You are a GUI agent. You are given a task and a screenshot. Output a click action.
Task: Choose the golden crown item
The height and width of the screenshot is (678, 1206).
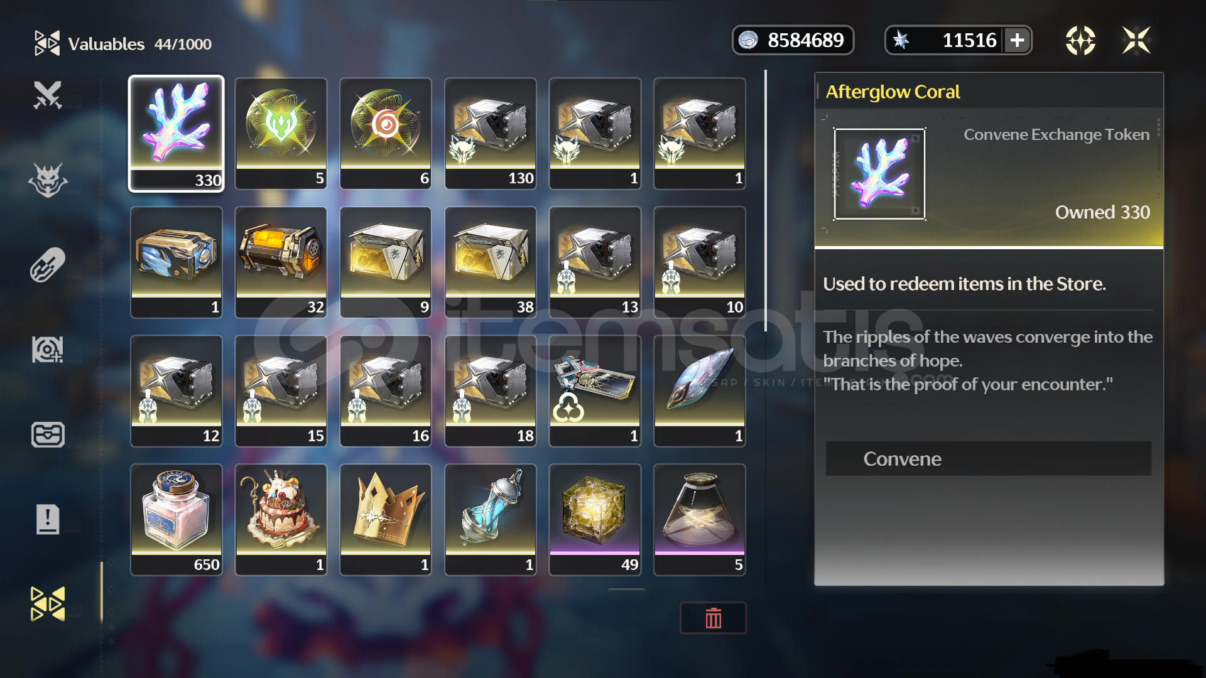(386, 520)
